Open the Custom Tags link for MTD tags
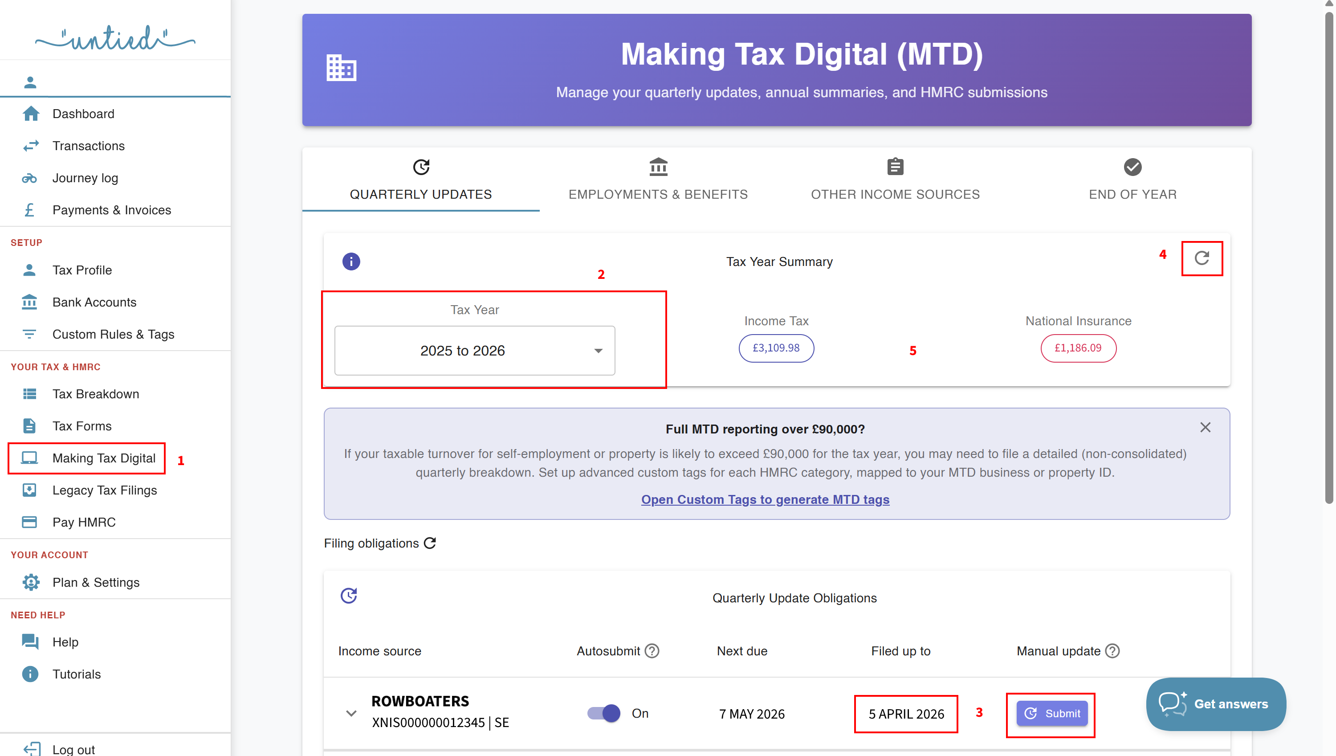1336x756 pixels. [765, 499]
